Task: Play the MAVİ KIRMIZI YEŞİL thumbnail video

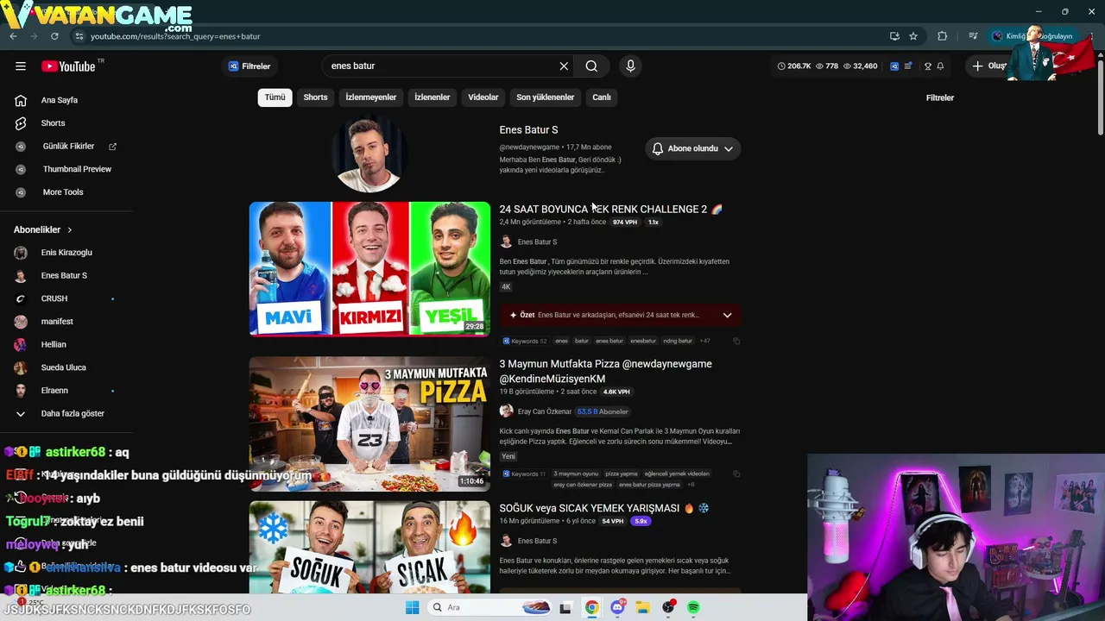Action: pyautogui.click(x=369, y=269)
